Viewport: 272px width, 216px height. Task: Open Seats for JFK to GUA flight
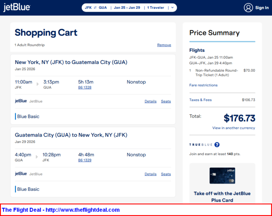pyautogui.click(x=166, y=101)
